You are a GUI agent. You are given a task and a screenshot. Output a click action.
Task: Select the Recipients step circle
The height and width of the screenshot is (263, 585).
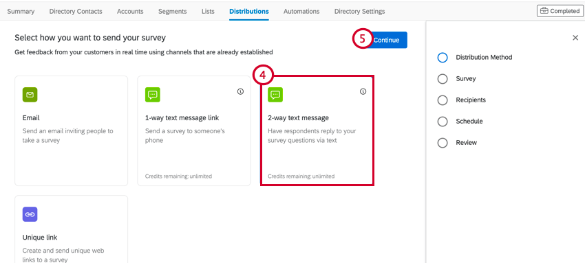tap(443, 100)
